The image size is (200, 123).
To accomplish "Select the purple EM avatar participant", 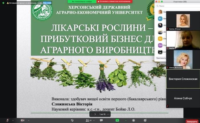I will (160, 45).
